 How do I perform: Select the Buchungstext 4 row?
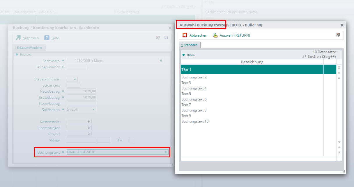pyautogui.click(x=194, y=88)
